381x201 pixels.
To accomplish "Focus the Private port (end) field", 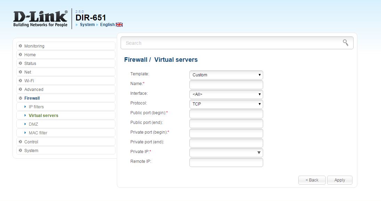I will click(x=226, y=143).
